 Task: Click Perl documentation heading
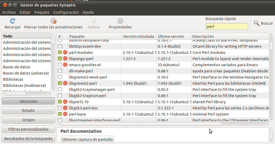click(x=81, y=131)
